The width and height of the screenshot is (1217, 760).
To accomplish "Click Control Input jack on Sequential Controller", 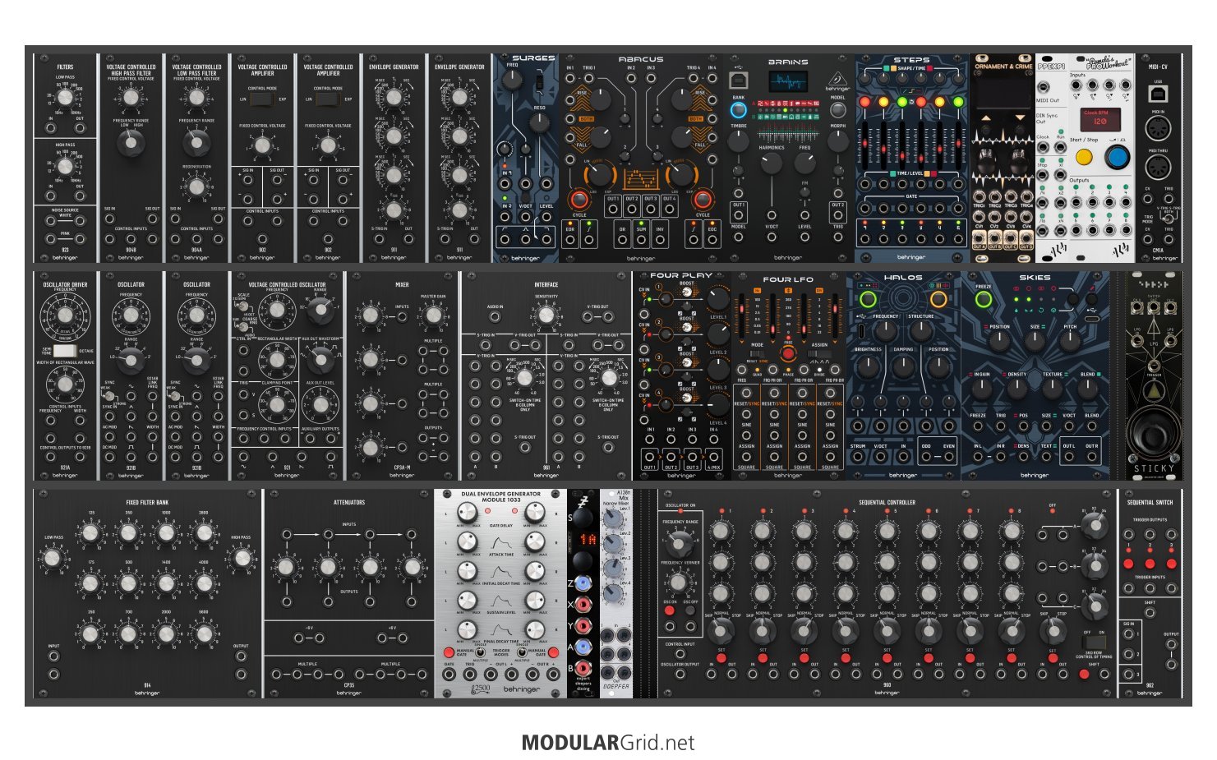I will coord(680,655).
